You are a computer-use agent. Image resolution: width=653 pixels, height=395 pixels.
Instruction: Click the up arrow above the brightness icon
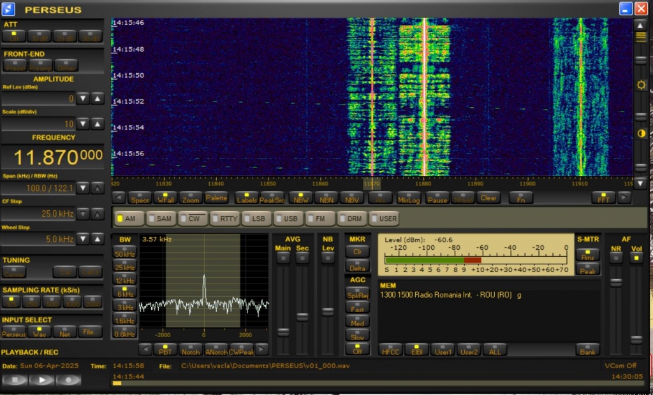640,25
